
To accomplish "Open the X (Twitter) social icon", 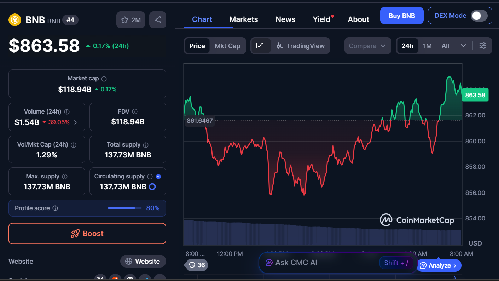I will (100, 279).
